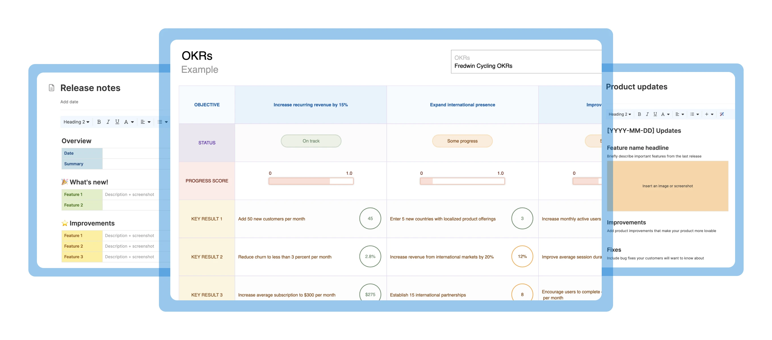Open Heading 2 dropdown in Release notes
This screenshot has width=772, height=340.
pyautogui.click(x=76, y=122)
